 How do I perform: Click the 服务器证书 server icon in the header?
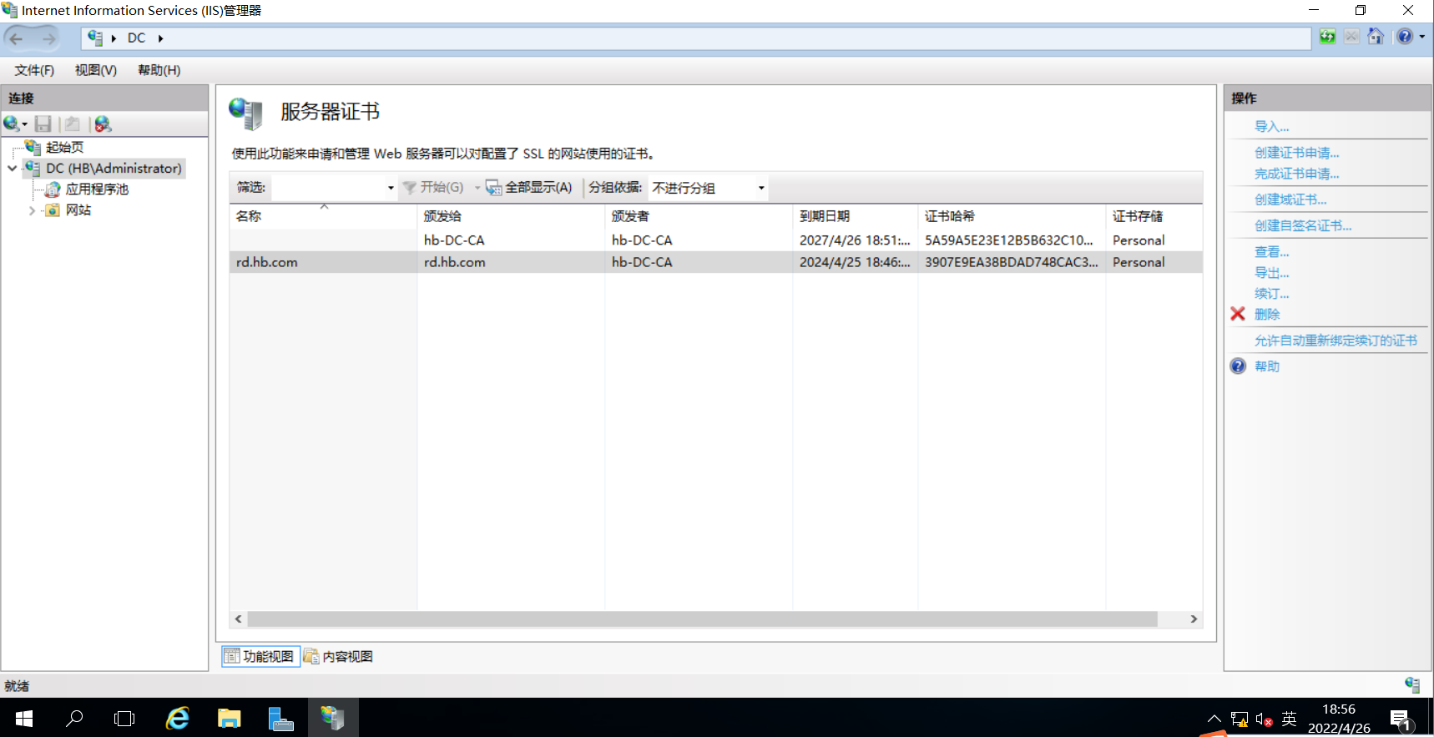point(246,113)
